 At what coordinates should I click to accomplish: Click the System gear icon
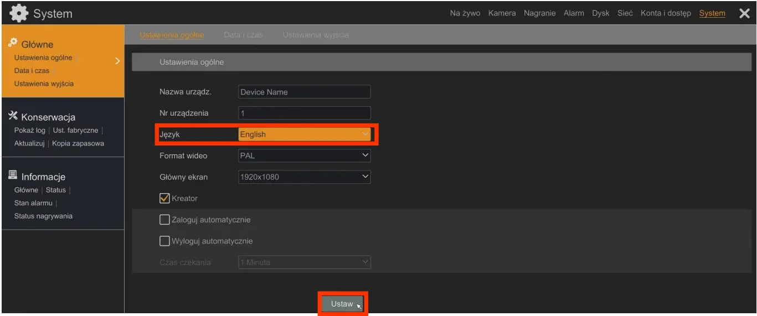point(19,13)
